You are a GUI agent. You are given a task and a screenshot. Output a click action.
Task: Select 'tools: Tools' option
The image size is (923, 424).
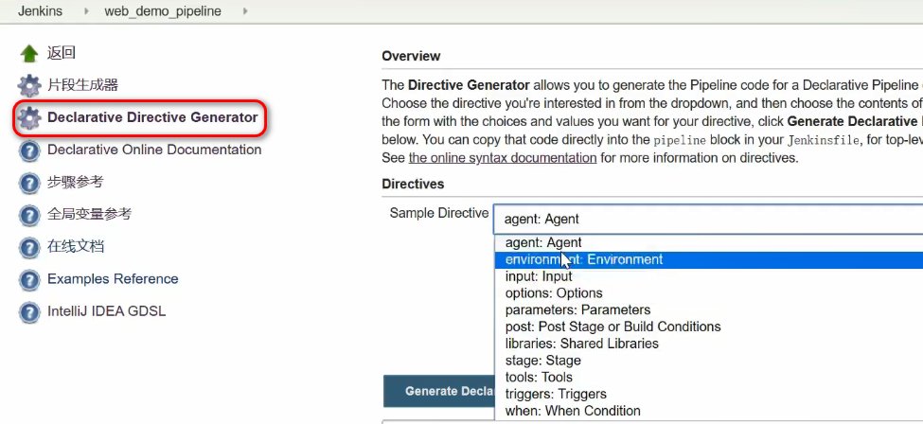tap(708, 377)
